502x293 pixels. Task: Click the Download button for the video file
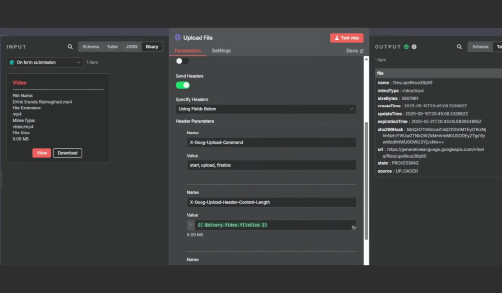67,153
